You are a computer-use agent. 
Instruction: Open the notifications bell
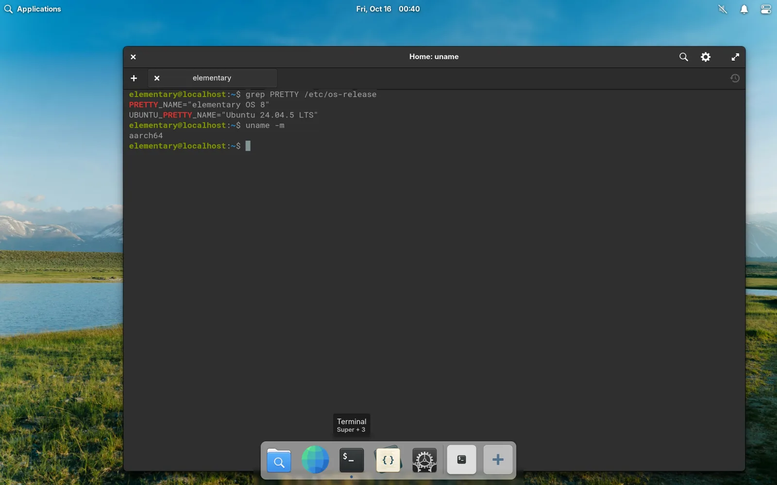click(x=744, y=9)
